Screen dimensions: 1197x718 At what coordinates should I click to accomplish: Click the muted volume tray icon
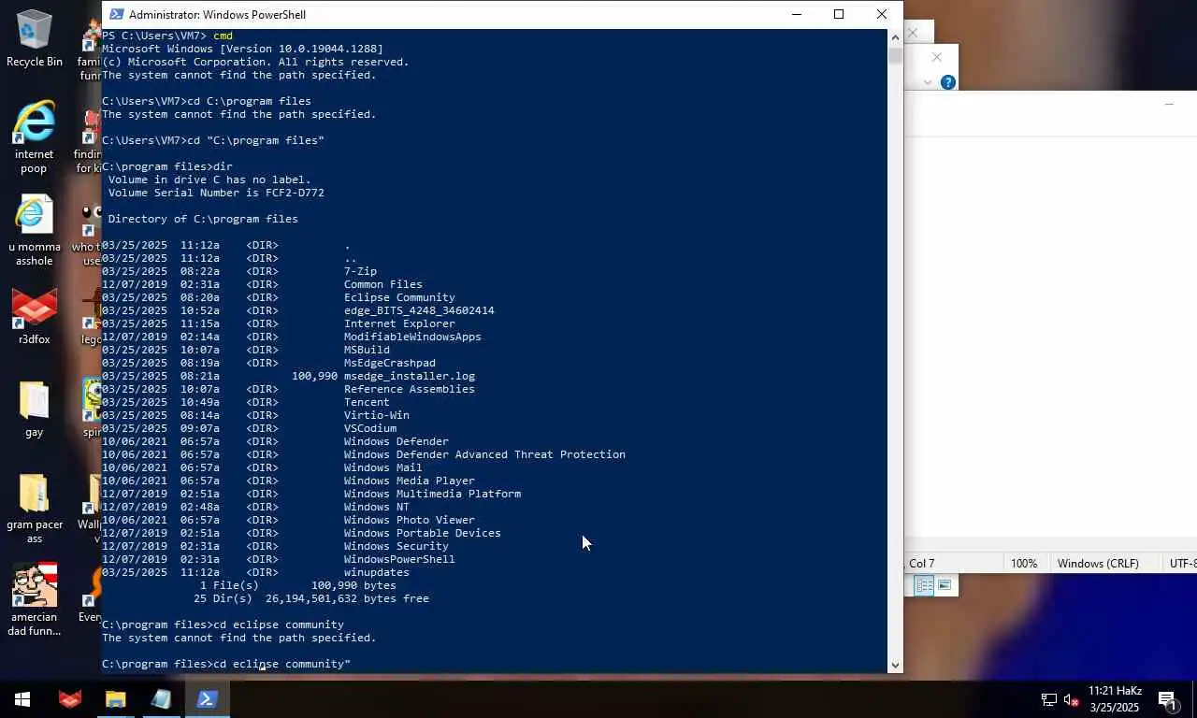pos(1072,699)
